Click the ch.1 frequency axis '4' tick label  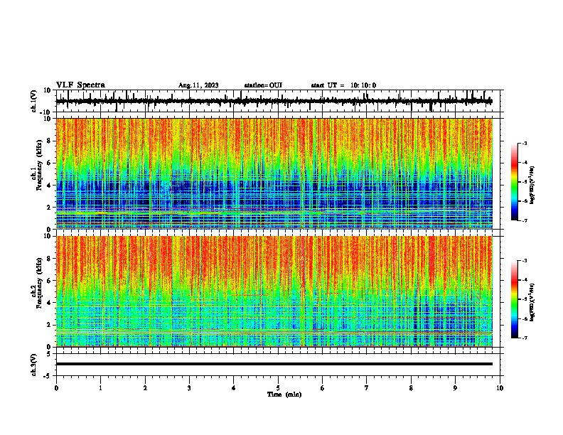pos(49,186)
